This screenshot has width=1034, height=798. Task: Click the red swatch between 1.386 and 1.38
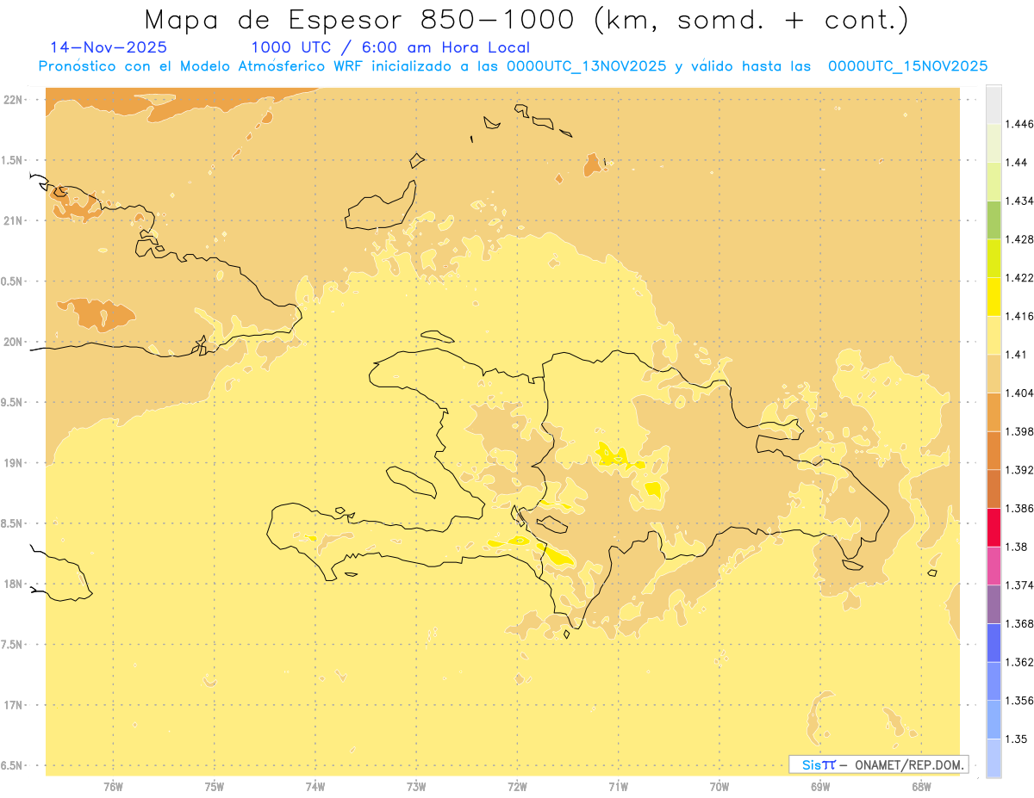(x=994, y=527)
